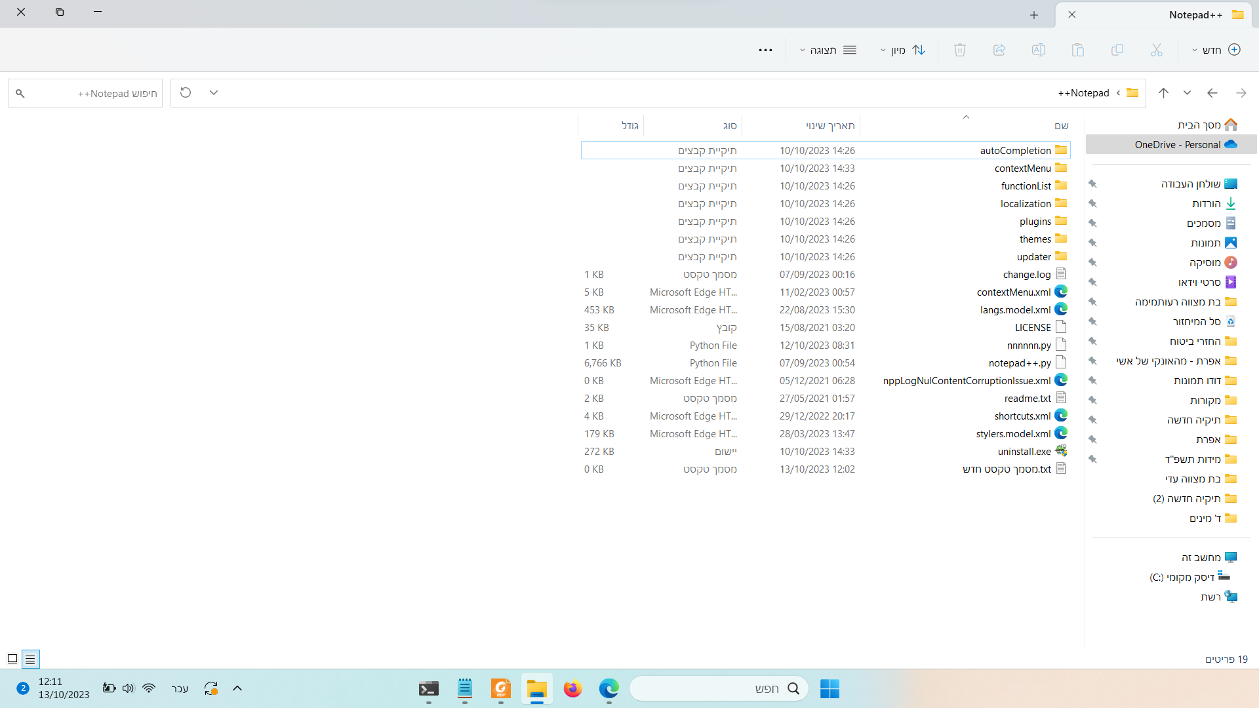Select OneDrive - Personal in sidebar
The height and width of the screenshot is (708, 1259).
pyautogui.click(x=1171, y=144)
